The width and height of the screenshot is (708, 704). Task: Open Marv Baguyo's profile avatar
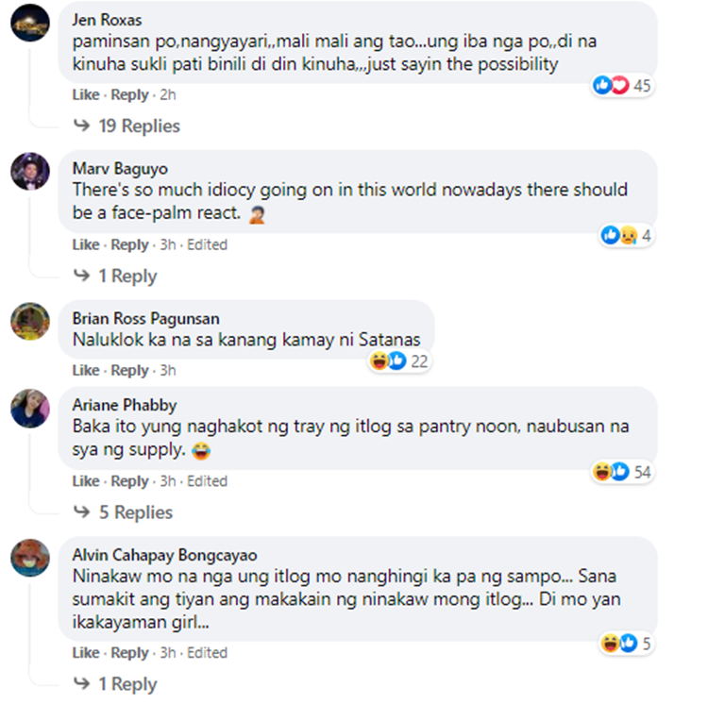30,172
